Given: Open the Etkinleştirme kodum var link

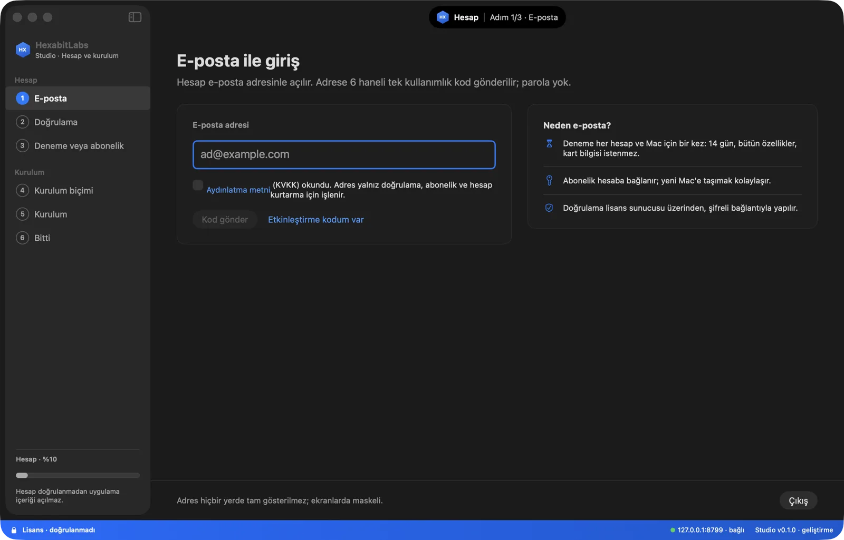Looking at the screenshot, I should pyautogui.click(x=316, y=220).
